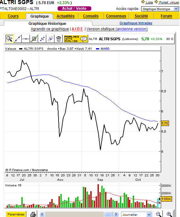Select the crossed lines tool

(50, 39)
